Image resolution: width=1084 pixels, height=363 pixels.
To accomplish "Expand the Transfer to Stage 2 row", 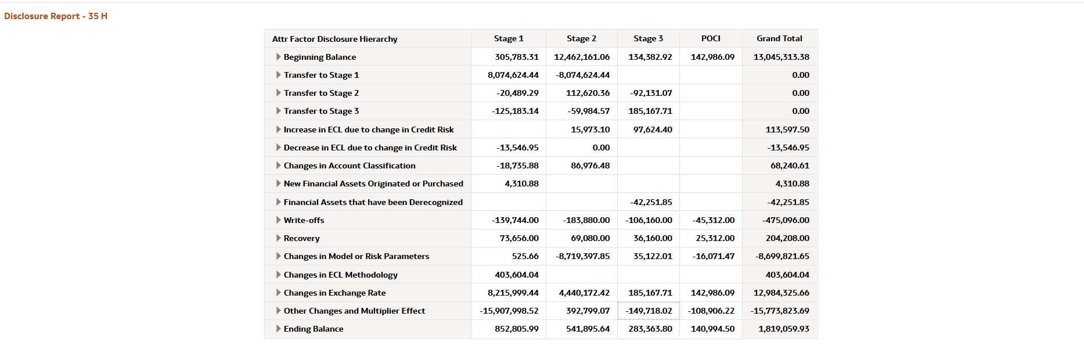I will (x=279, y=93).
